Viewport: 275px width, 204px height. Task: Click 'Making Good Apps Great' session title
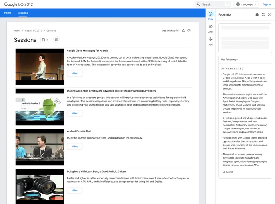coord(112,91)
